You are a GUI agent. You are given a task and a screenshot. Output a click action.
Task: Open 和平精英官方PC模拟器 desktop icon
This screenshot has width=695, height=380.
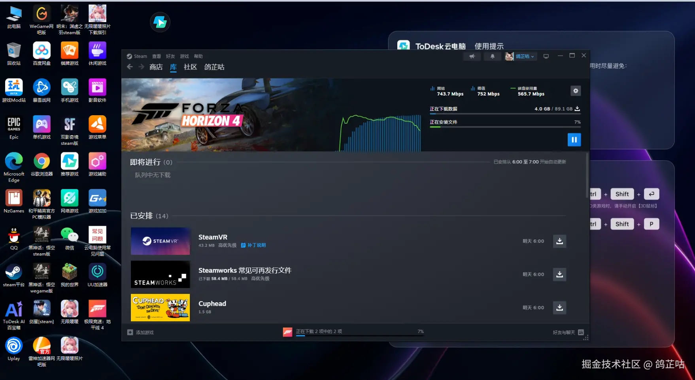[x=42, y=204]
